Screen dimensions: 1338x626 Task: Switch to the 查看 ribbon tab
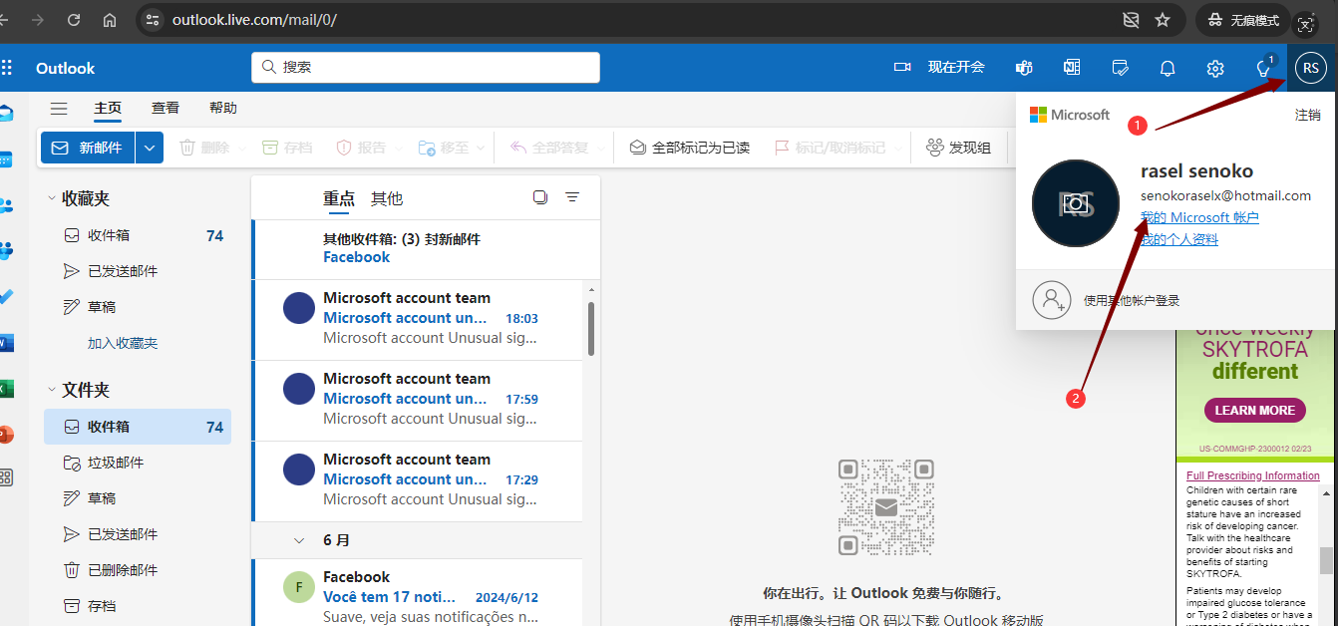pos(166,108)
